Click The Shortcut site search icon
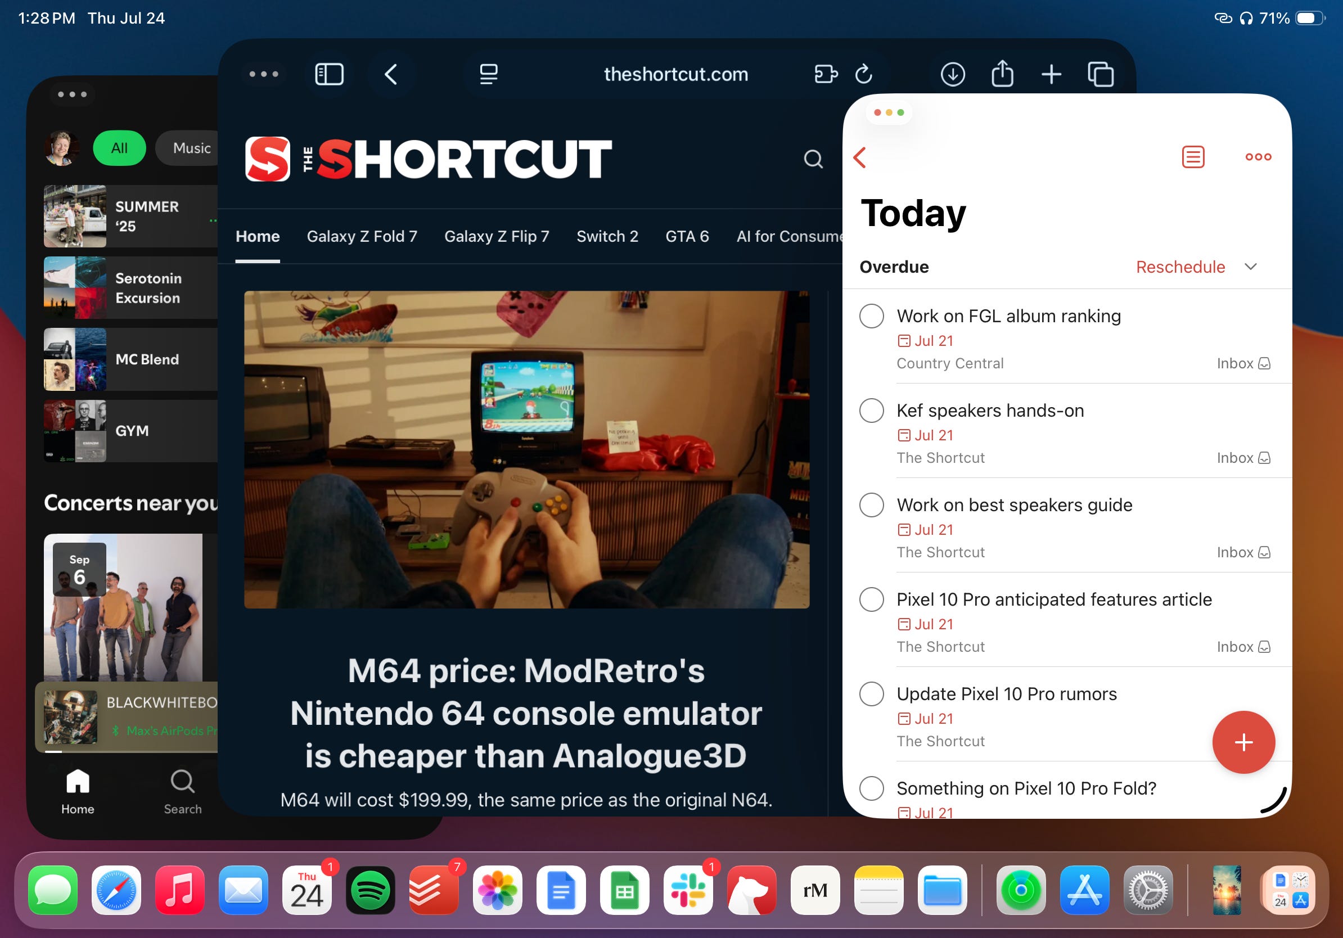Screen dimensions: 1343x938 coord(813,159)
